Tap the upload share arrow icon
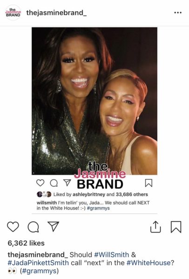189x279 pixels. [155, 227]
